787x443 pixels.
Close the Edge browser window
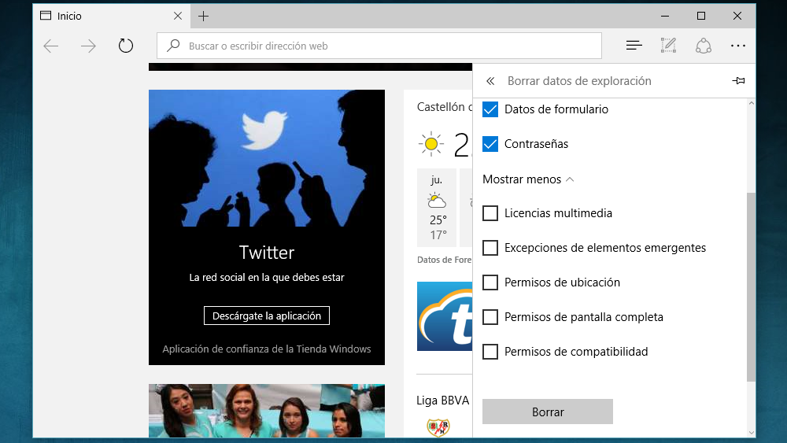[737, 16]
